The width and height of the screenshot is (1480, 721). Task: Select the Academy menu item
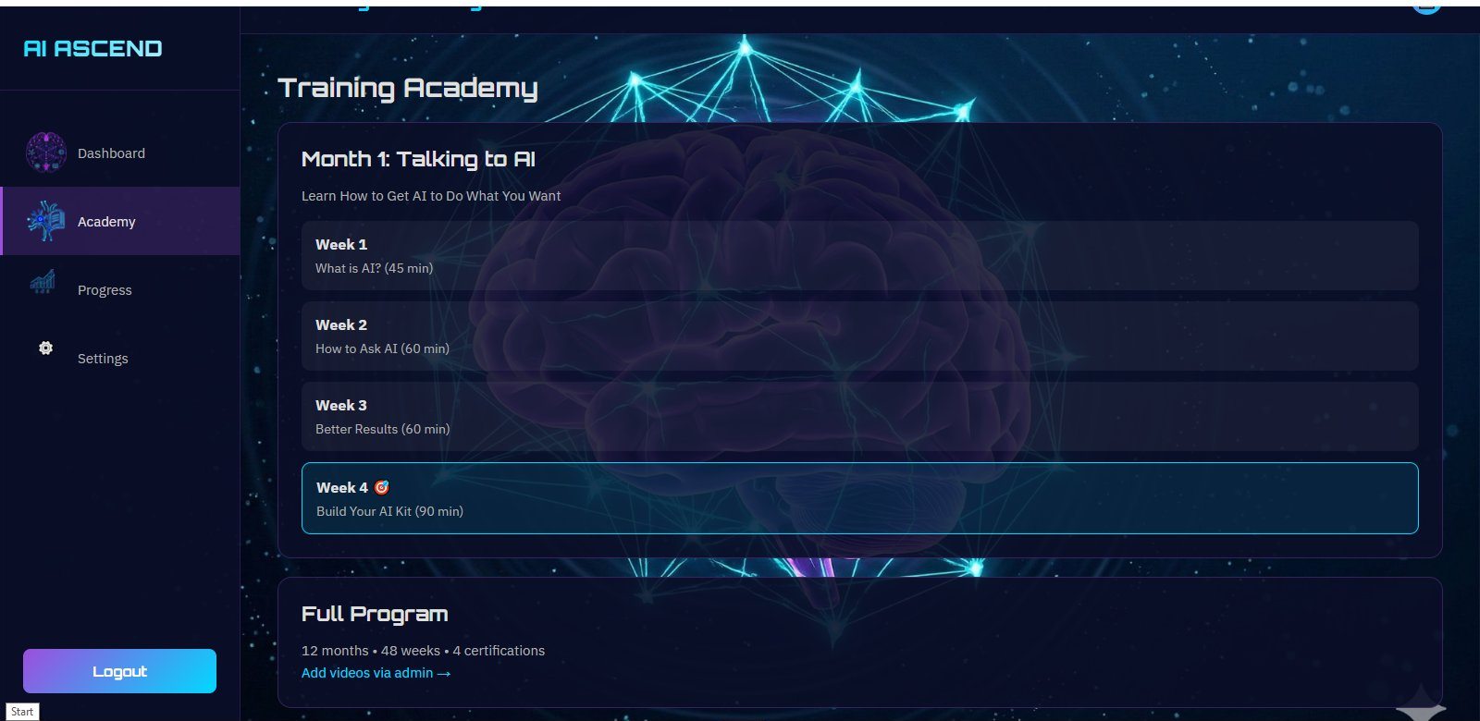[x=120, y=222]
